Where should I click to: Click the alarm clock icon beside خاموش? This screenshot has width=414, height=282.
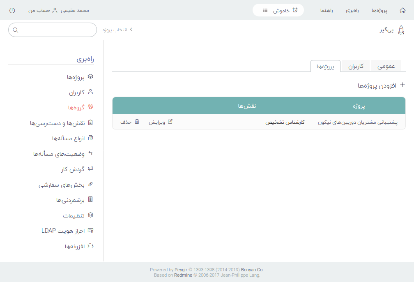pos(295,10)
